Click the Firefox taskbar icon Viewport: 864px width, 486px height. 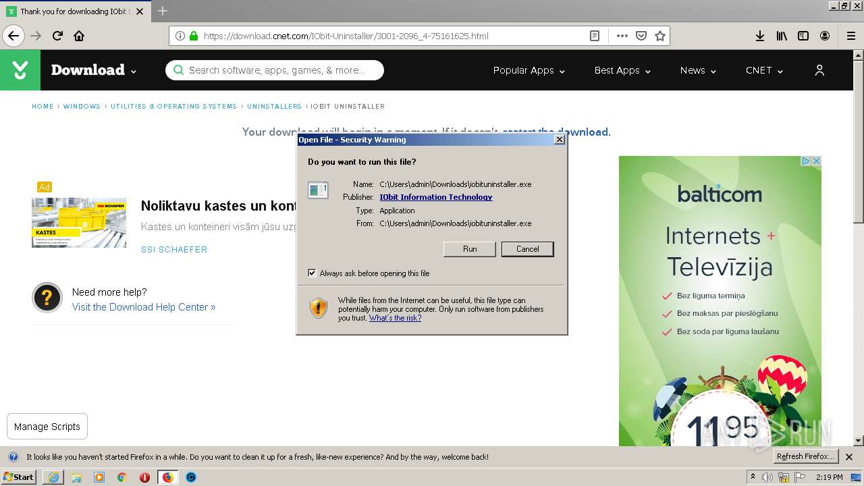pyautogui.click(x=167, y=477)
